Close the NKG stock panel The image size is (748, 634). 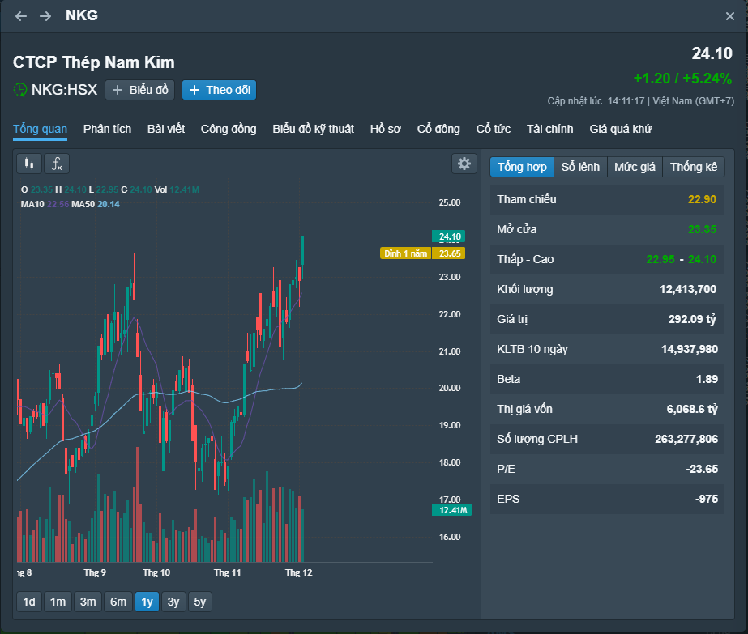[729, 16]
